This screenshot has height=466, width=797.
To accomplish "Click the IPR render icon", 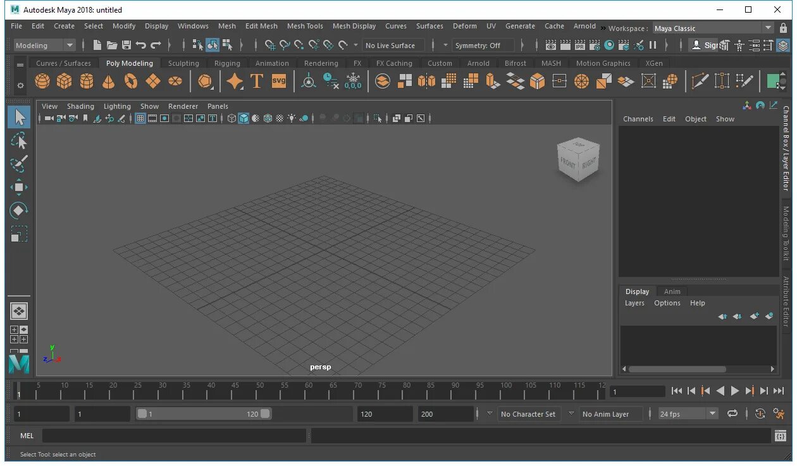I will tap(579, 46).
